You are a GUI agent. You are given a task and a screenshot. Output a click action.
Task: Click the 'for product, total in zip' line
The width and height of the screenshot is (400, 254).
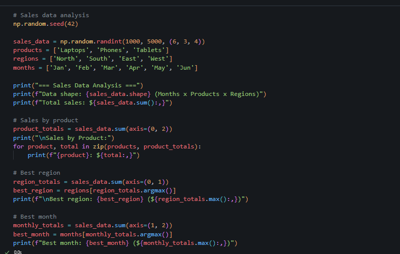(x=107, y=146)
